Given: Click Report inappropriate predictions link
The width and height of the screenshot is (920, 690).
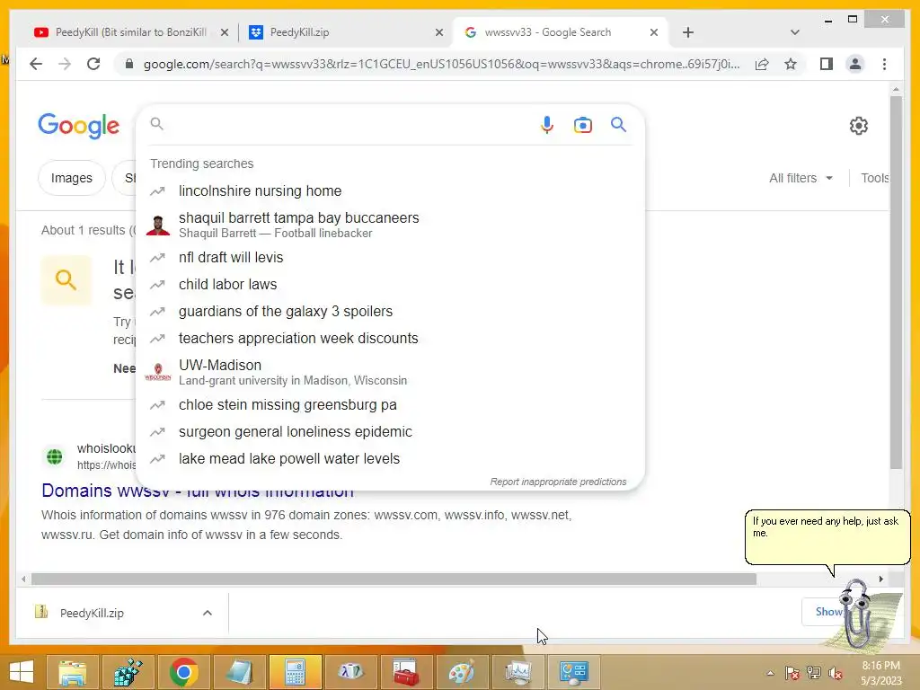Looking at the screenshot, I should tap(558, 482).
